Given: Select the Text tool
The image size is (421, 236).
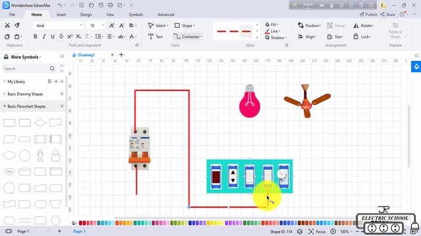Looking at the screenshot, I should point(155,37).
